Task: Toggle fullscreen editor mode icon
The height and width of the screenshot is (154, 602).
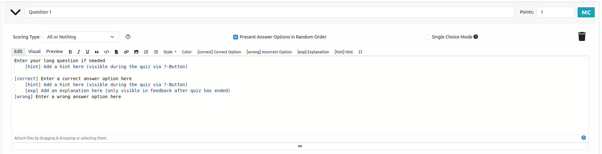Action: (x=360, y=52)
